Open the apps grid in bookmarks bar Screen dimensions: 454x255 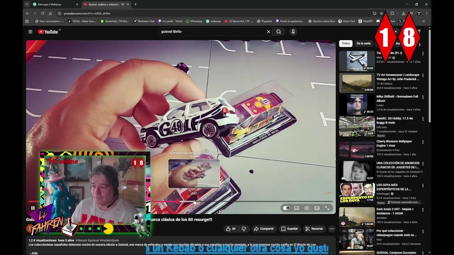click(x=27, y=21)
